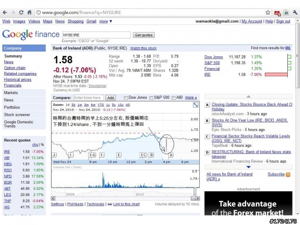Image resolution: width=300 pixels, height=225 pixels.
Task: Click news marker E on the chart
Action: click(119, 155)
